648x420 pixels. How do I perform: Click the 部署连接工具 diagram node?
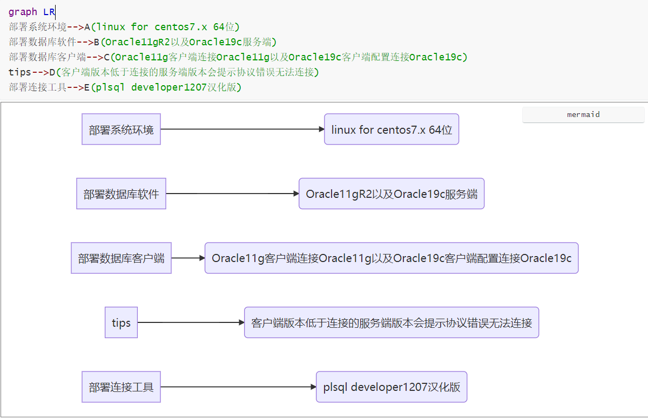coord(122,387)
